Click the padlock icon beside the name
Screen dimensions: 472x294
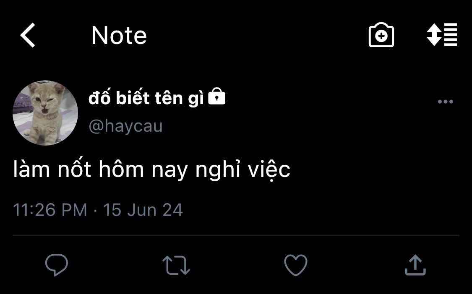tap(217, 97)
